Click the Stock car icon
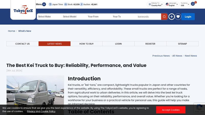This screenshot has height=115, width=205. 66,4
